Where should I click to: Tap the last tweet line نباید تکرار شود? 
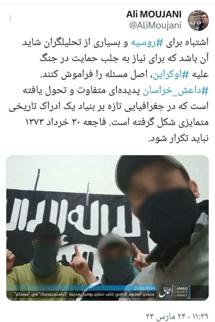178,138
